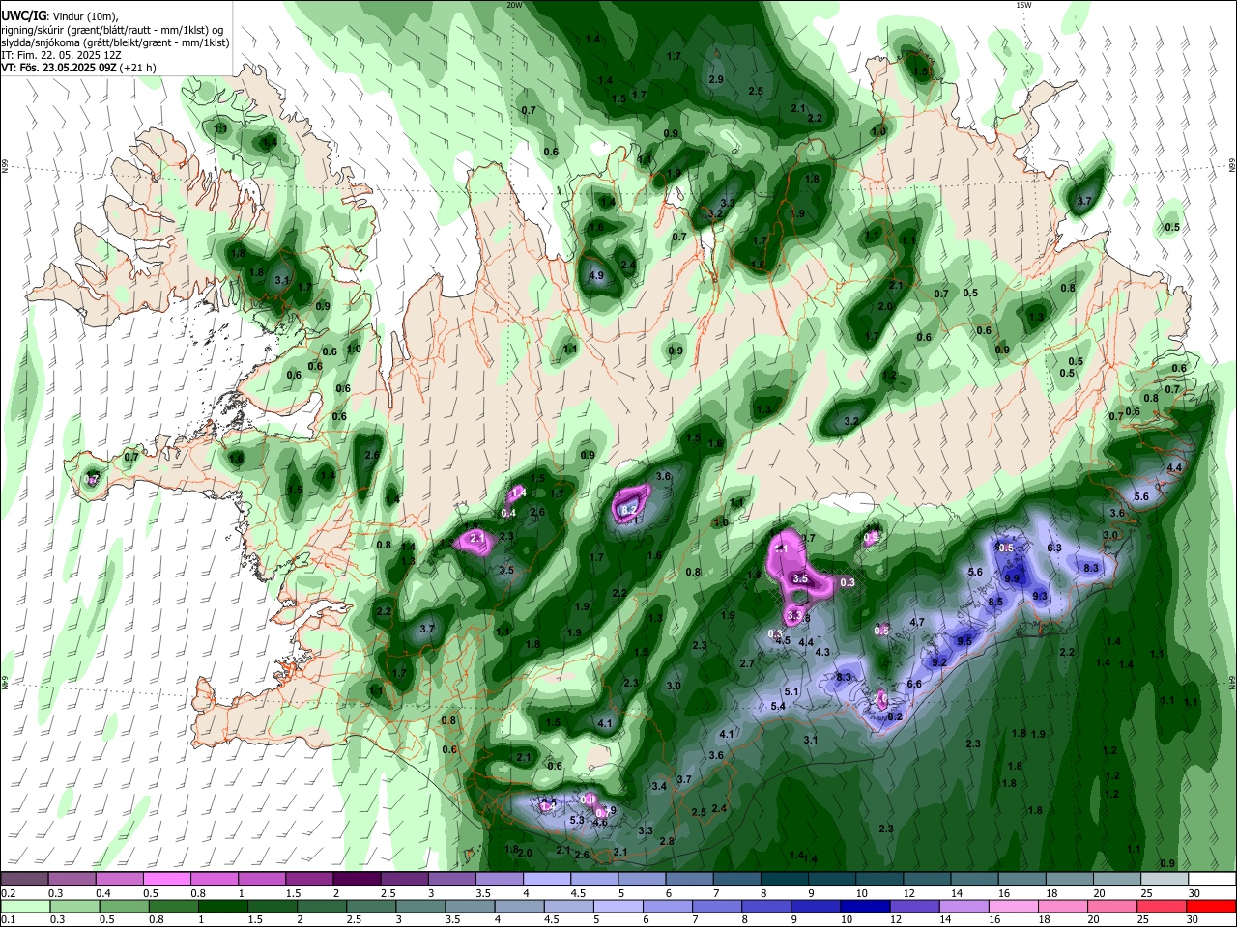
Task: Click the '8.5' precipitation value on map
Action: point(995,602)
